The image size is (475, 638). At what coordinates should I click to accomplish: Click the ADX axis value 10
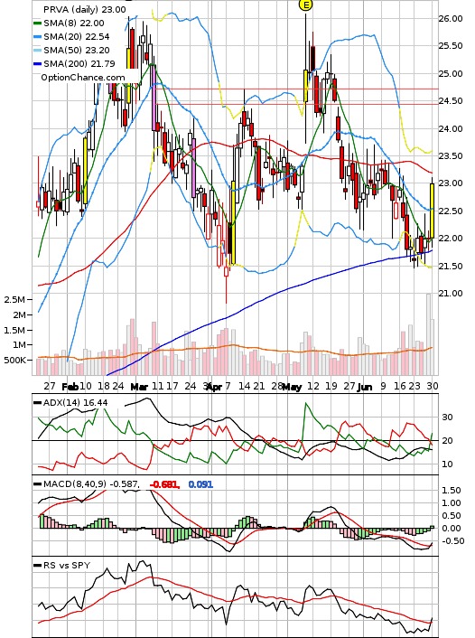[447, 464]
